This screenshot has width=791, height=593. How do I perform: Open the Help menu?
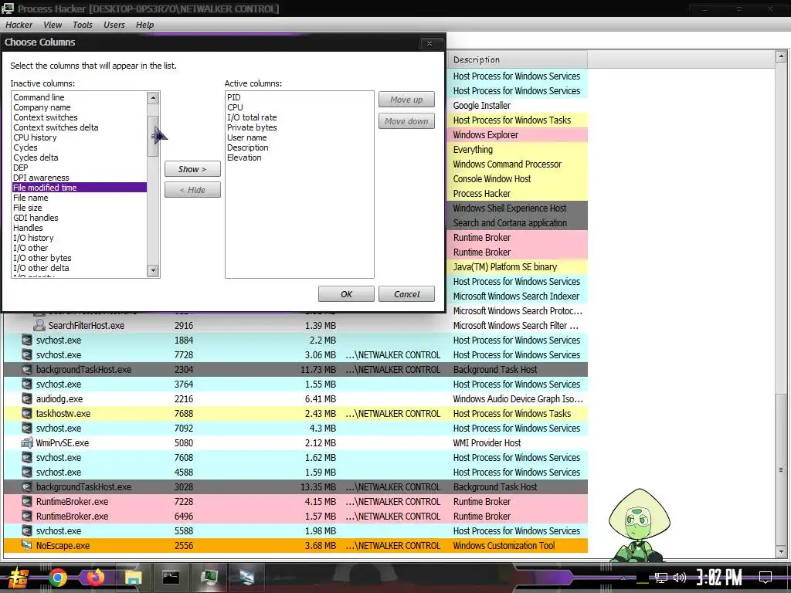point(144,25)
